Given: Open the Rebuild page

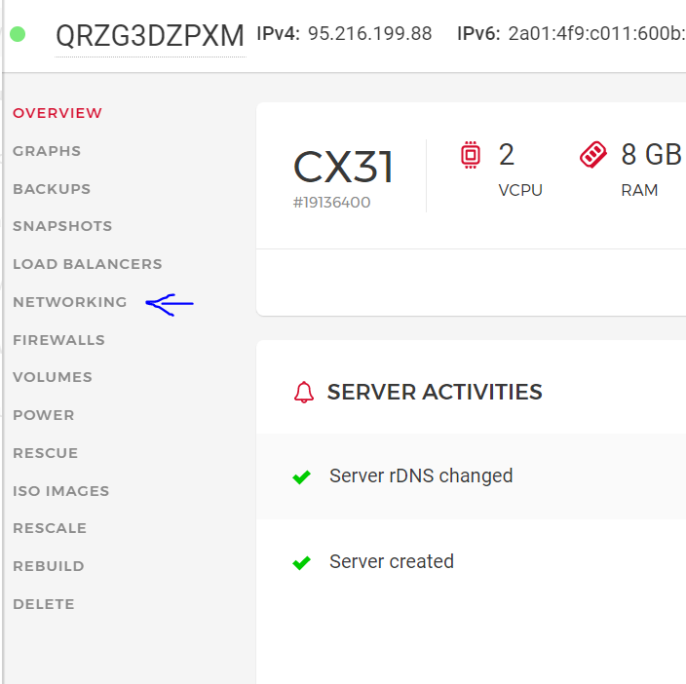Looking at the screenshot, I should (x=49, y=566).
